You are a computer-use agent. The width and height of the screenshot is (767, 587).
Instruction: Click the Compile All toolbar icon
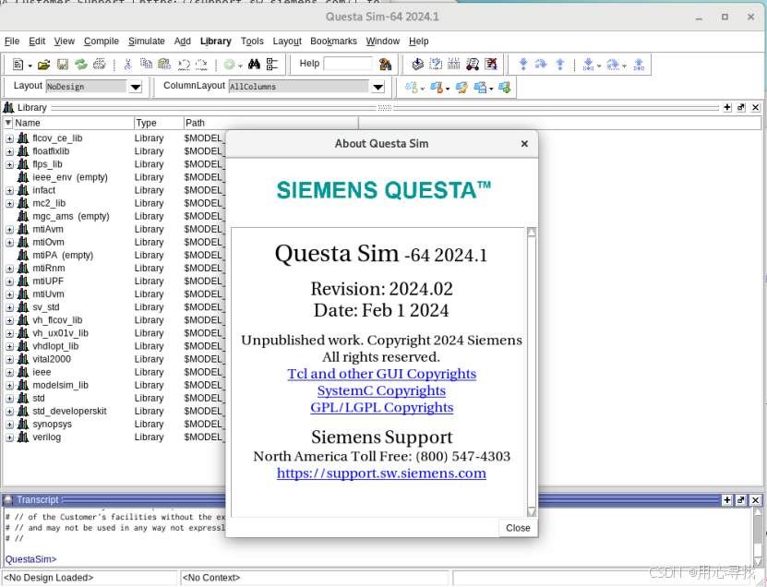[x=436, y=64]
